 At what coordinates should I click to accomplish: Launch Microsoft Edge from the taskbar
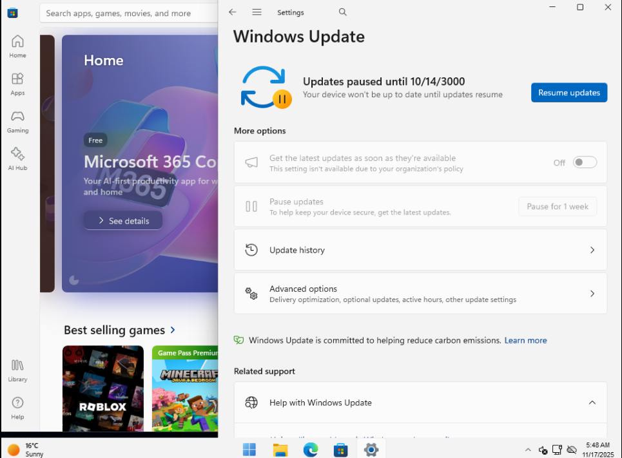coord(311,450)
